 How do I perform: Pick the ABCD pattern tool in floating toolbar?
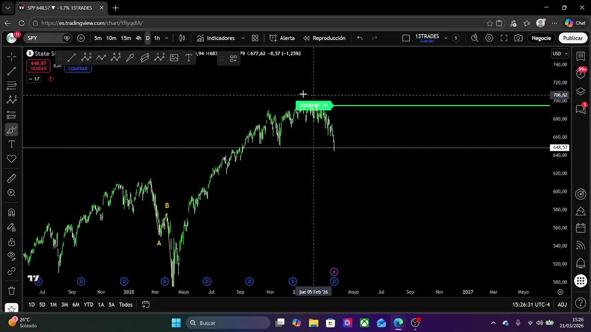point(86,58)
